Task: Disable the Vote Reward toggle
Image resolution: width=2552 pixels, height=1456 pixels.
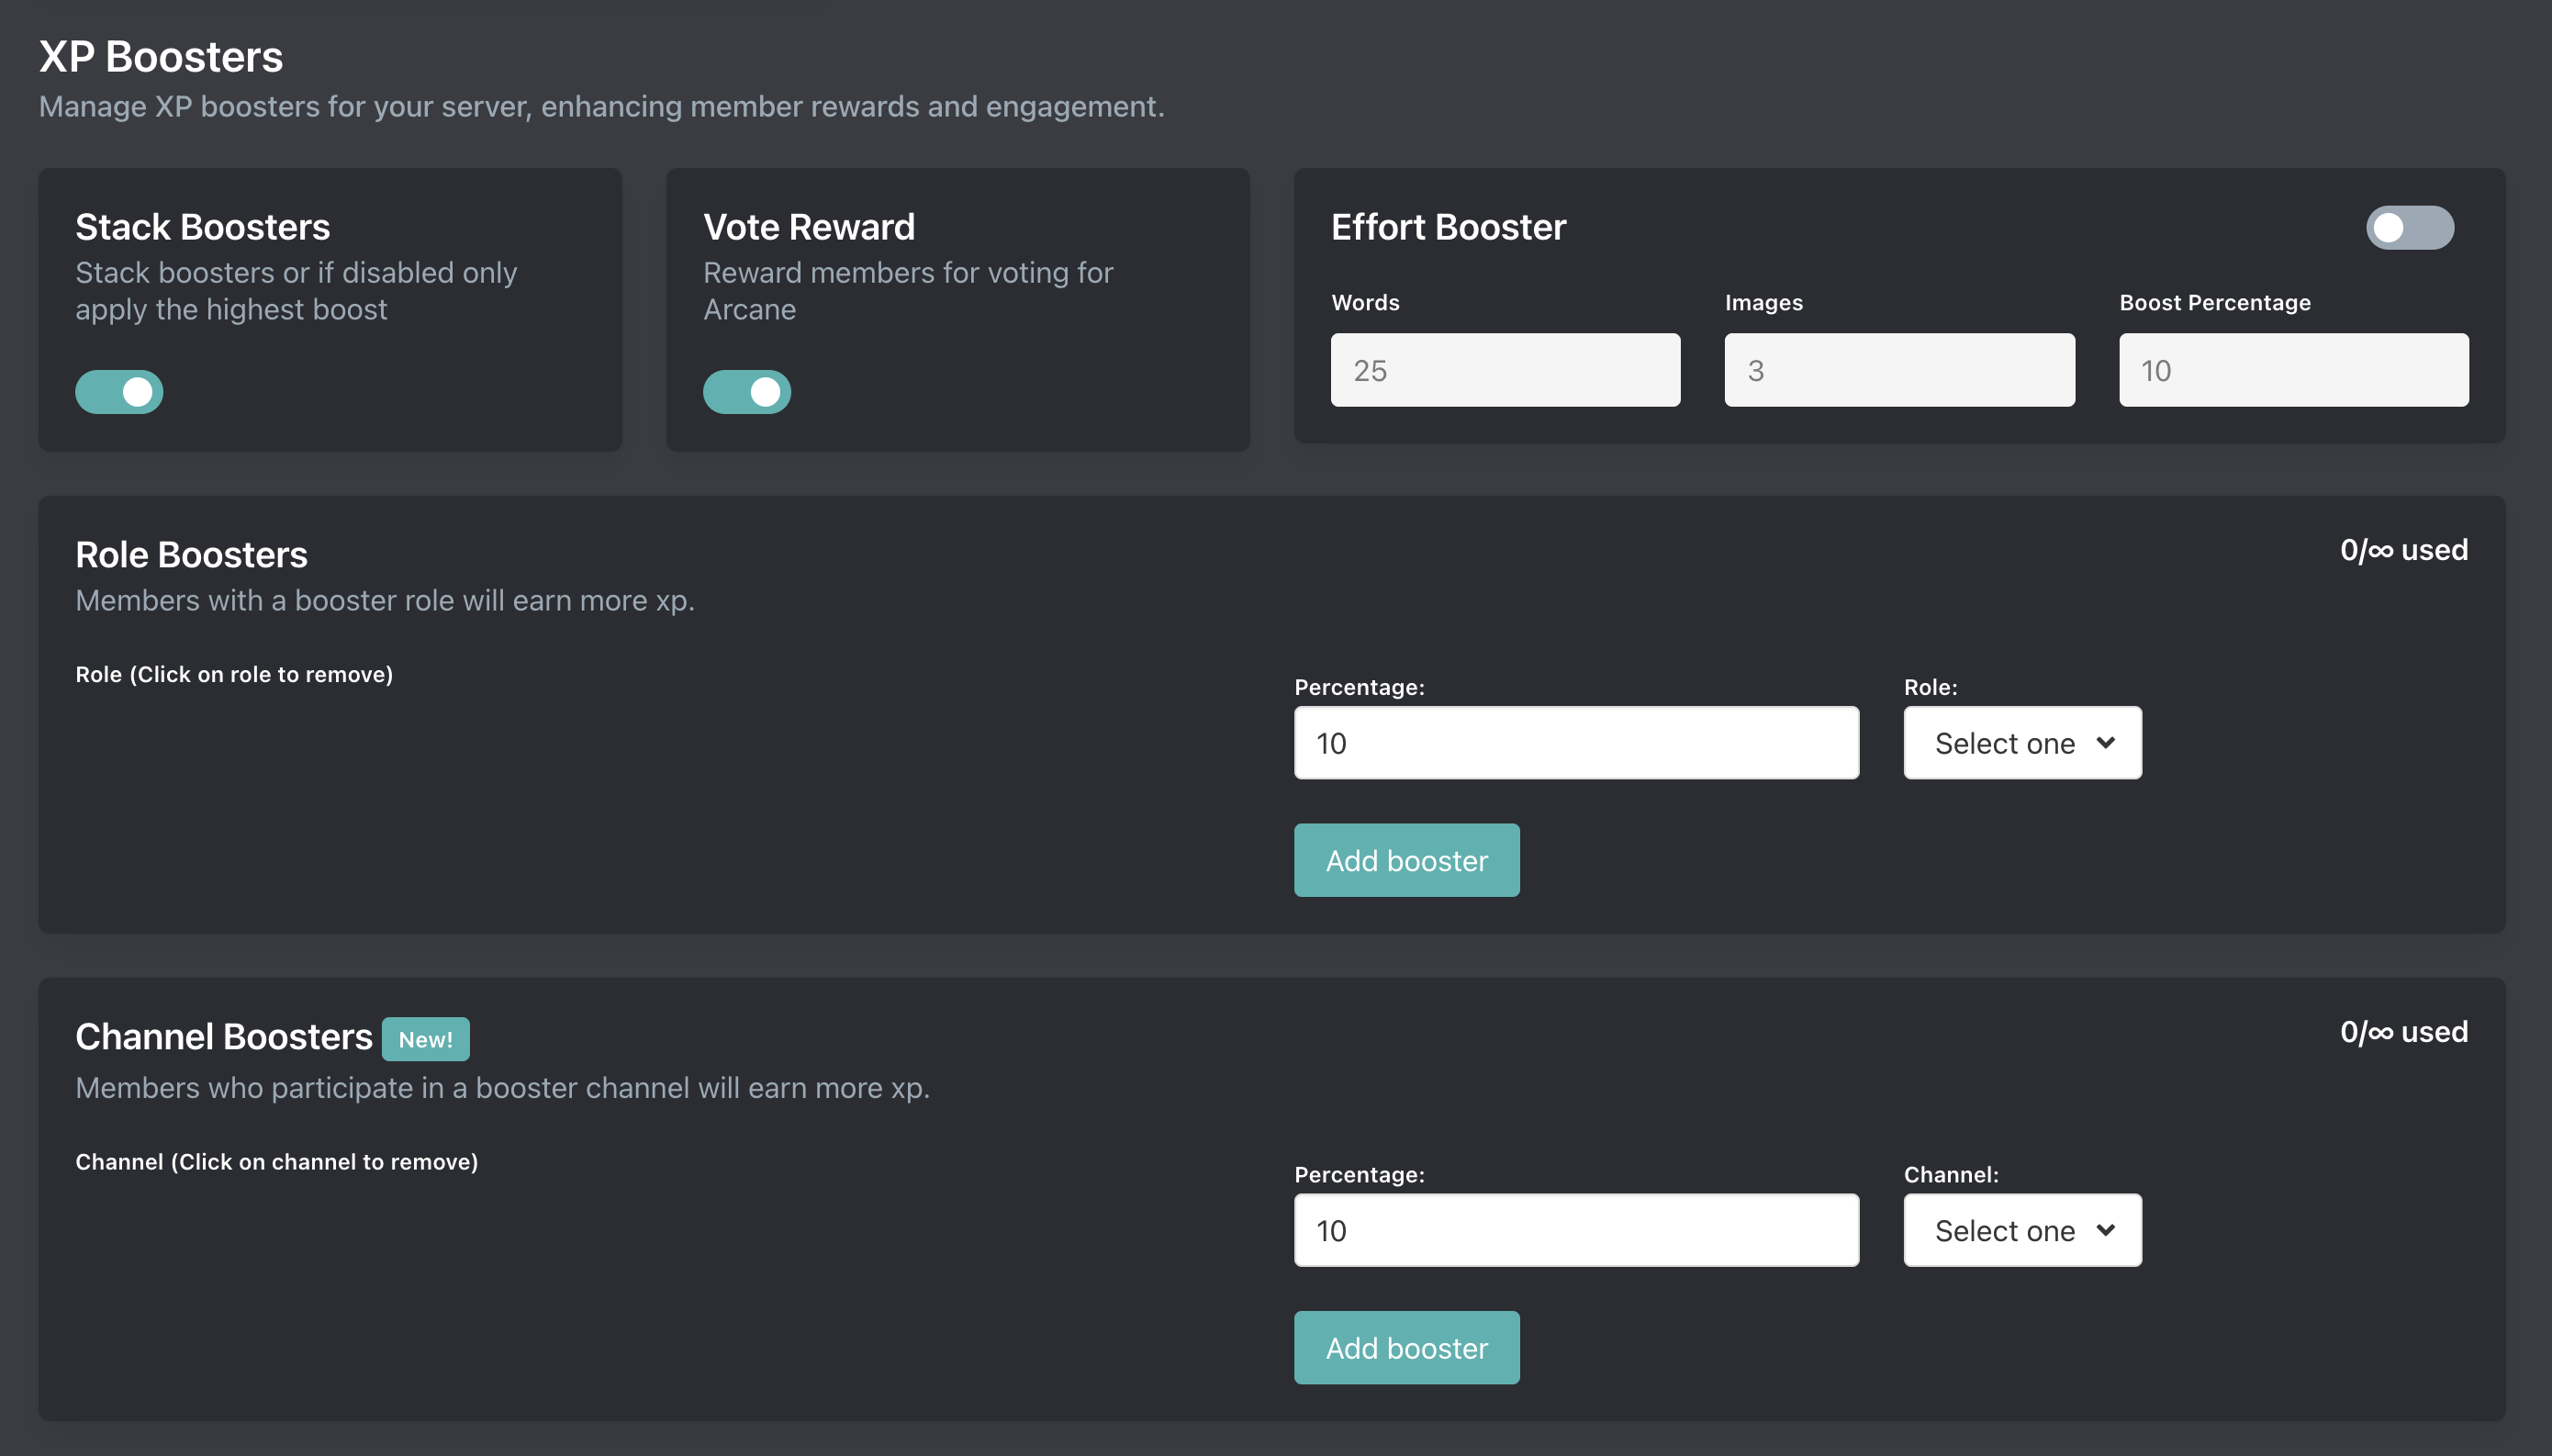Action: coord(746,392)
